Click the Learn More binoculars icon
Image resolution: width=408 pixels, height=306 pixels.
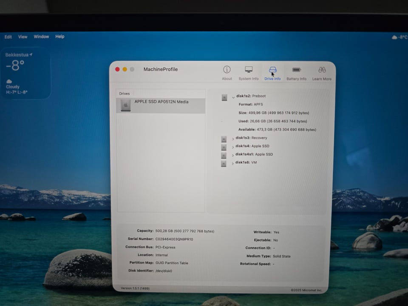pos(322,70)
